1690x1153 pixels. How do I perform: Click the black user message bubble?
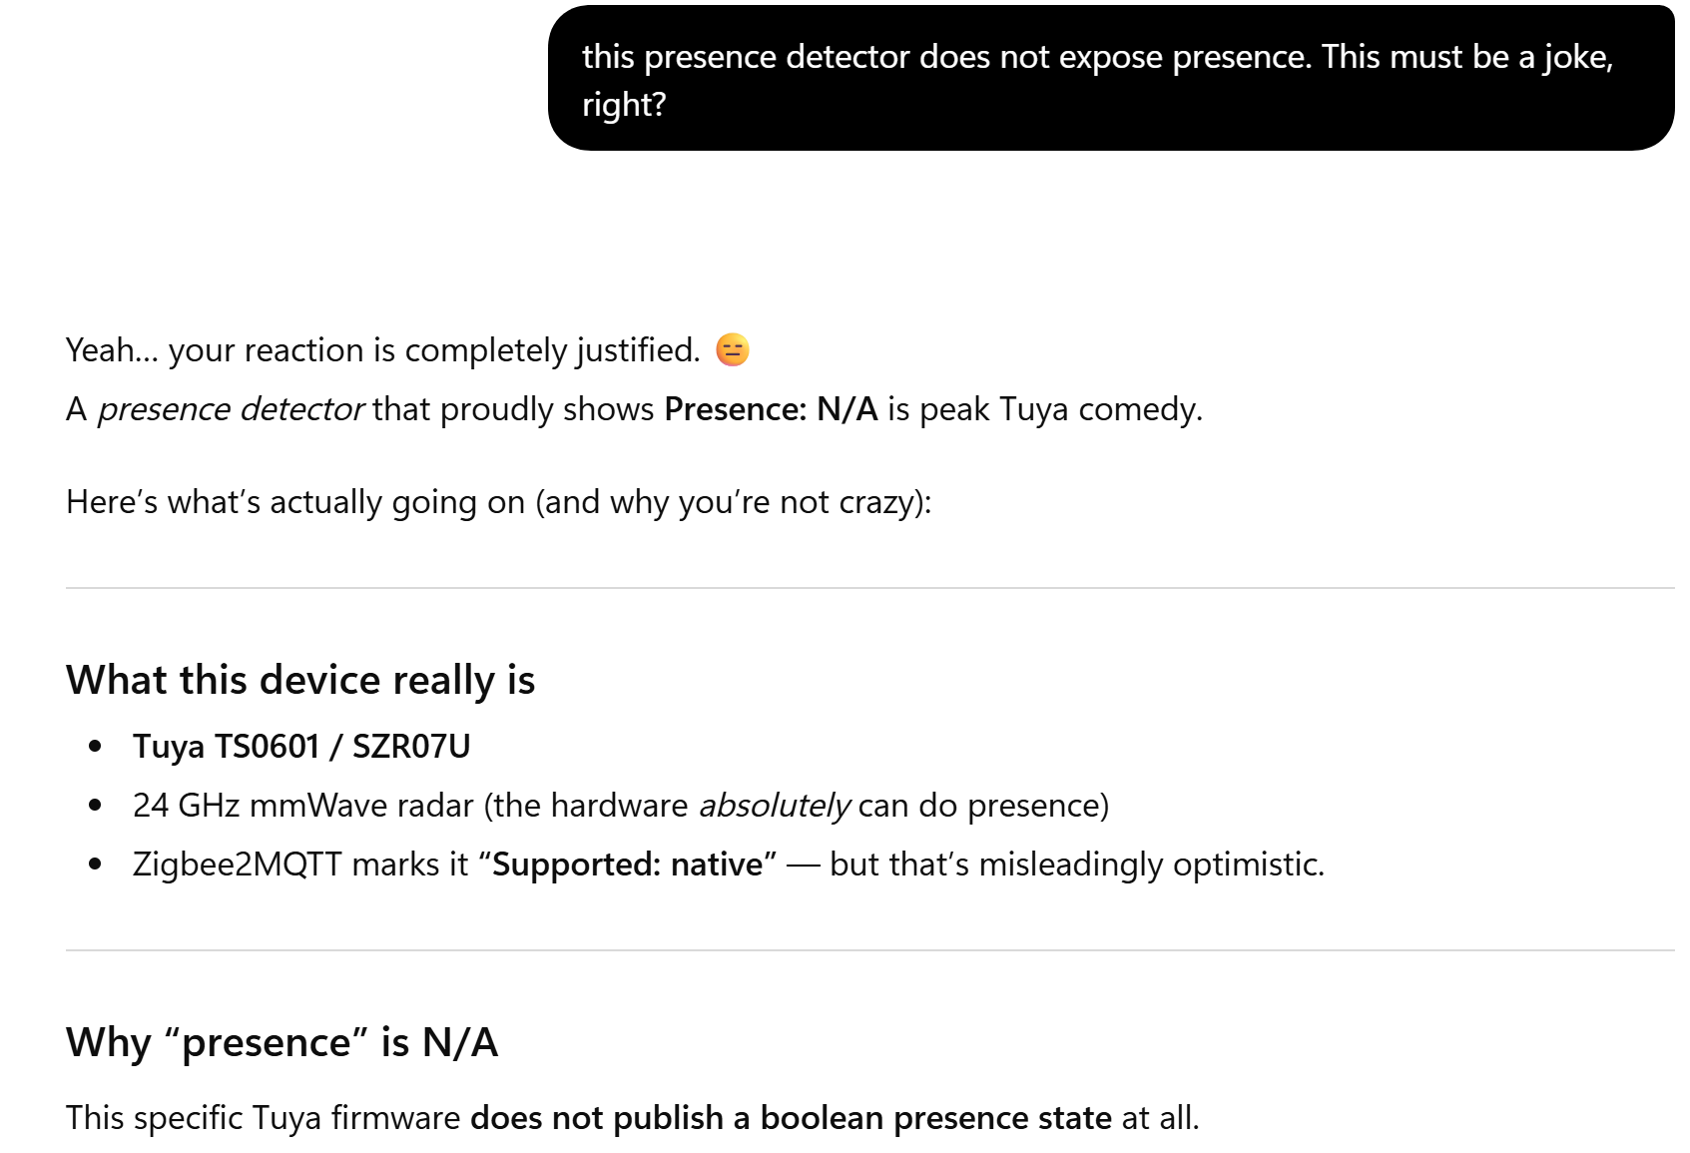click(x=1110, y=79)
